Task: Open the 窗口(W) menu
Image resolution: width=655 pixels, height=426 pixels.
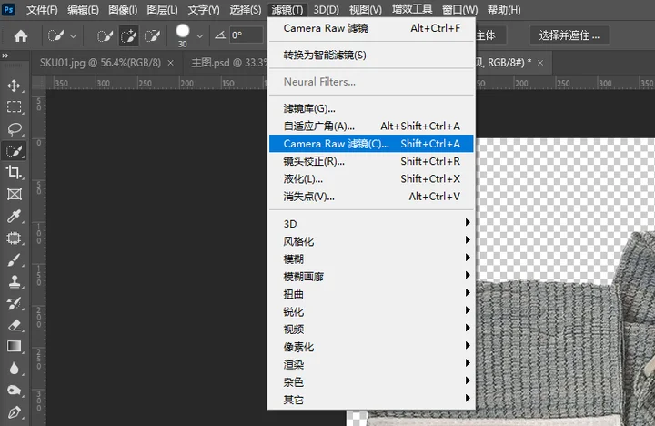Action: point(460,10)
